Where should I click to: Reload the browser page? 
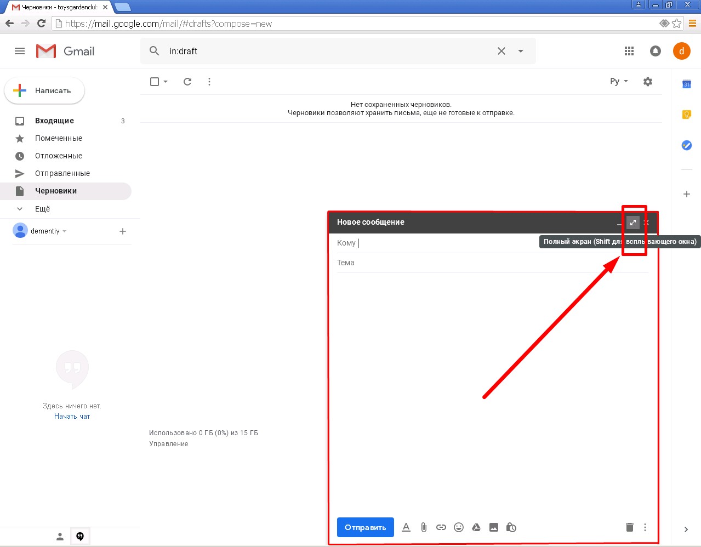pyautogui.click(x=41, y=23)
